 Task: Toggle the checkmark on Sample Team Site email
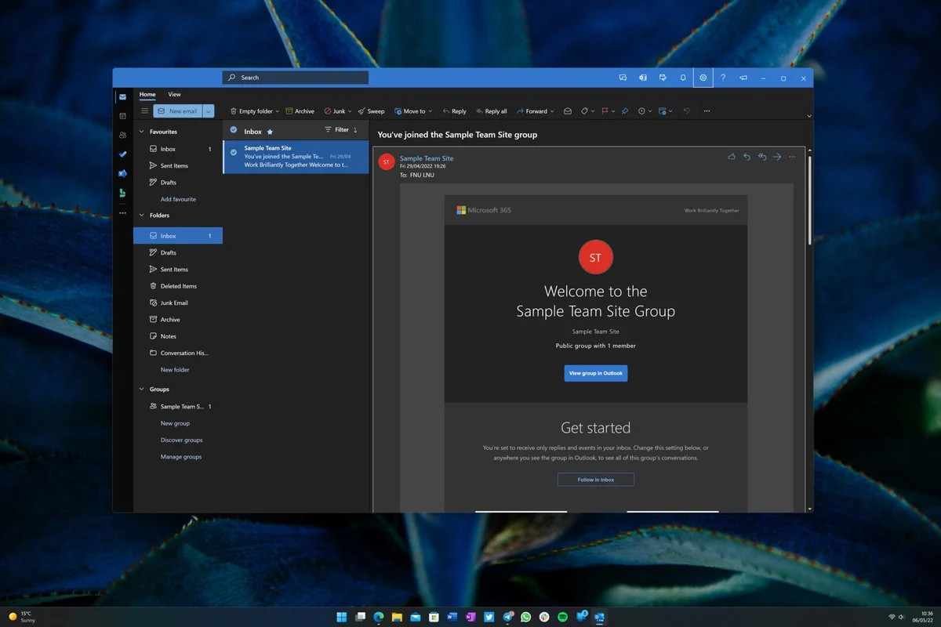(234, 152)
